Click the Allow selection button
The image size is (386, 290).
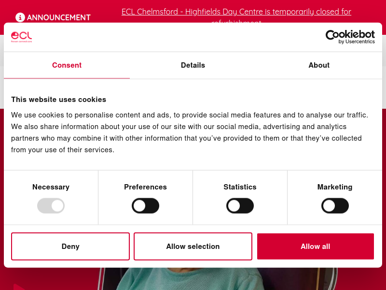(x=193, y=246)
